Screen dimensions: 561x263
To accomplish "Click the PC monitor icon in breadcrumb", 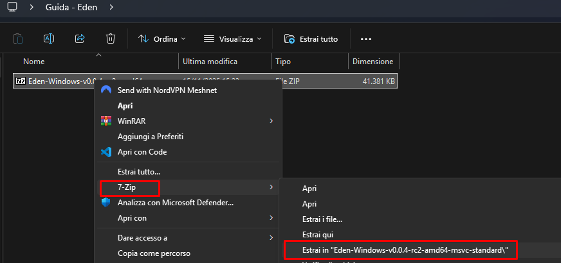I will (12, 7).
